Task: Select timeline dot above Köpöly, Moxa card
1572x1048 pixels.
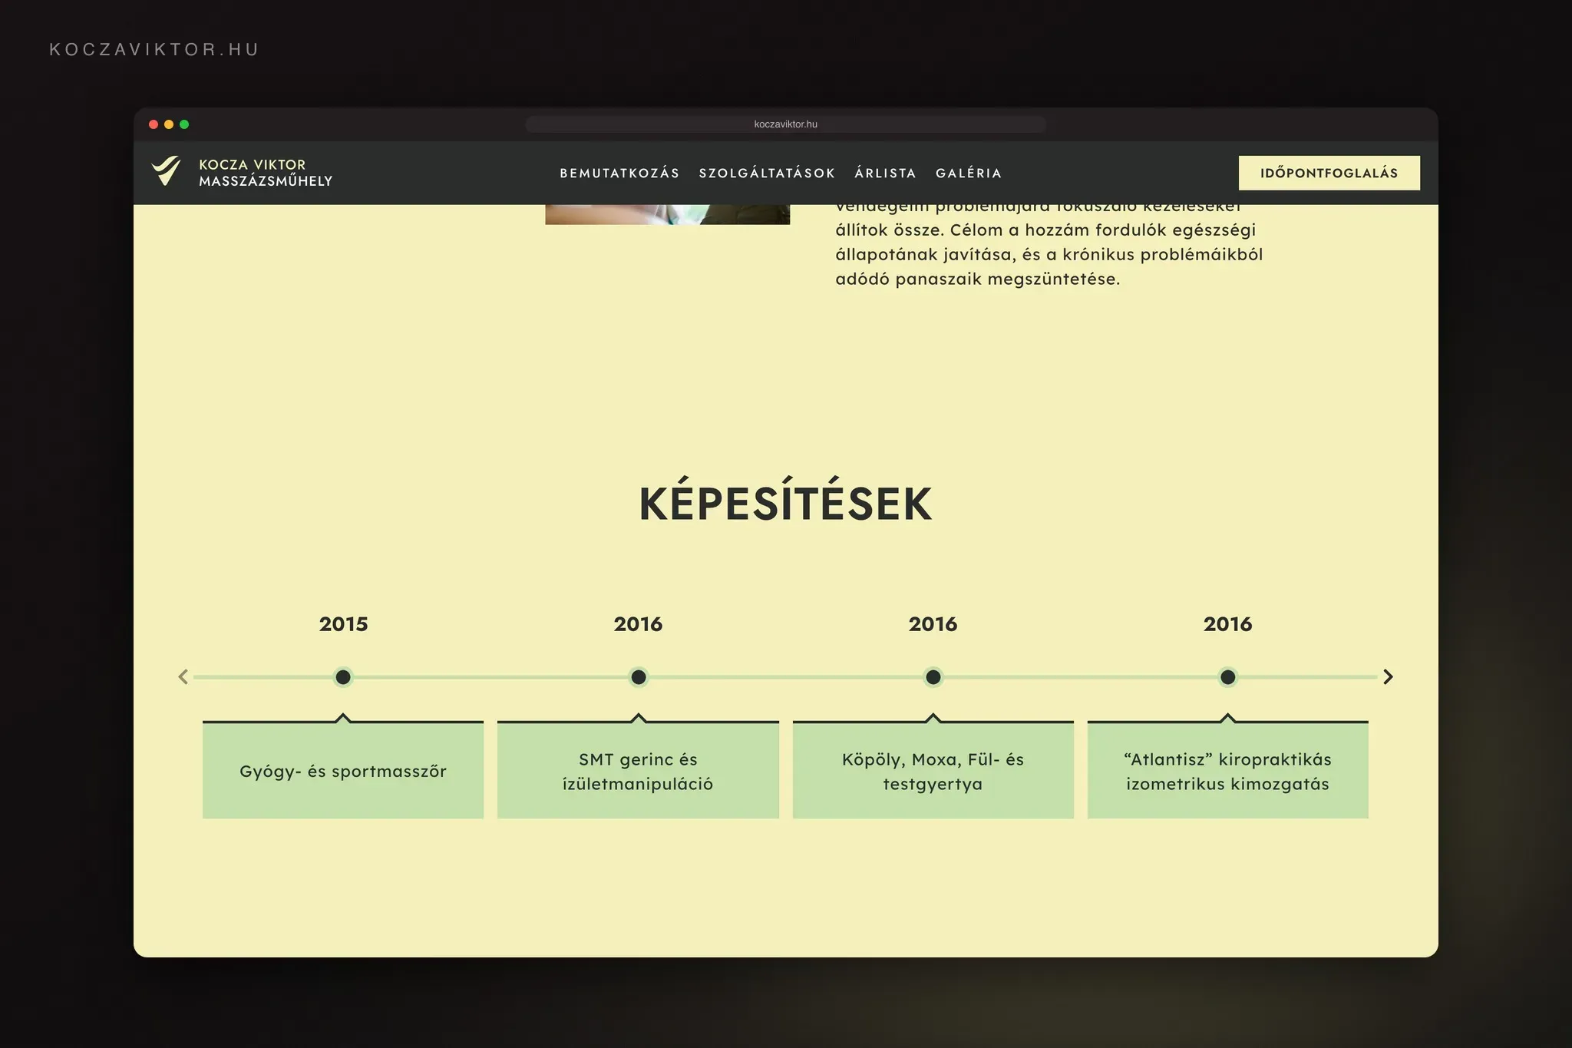Action: coord(933,677)
